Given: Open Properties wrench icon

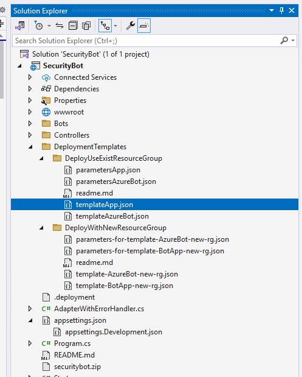Looking at the screenshot, I should (x=131, y=26).
